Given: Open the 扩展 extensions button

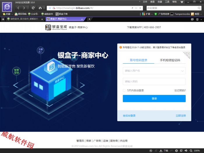Looking at the screenshot, I should tap(146, 14).
